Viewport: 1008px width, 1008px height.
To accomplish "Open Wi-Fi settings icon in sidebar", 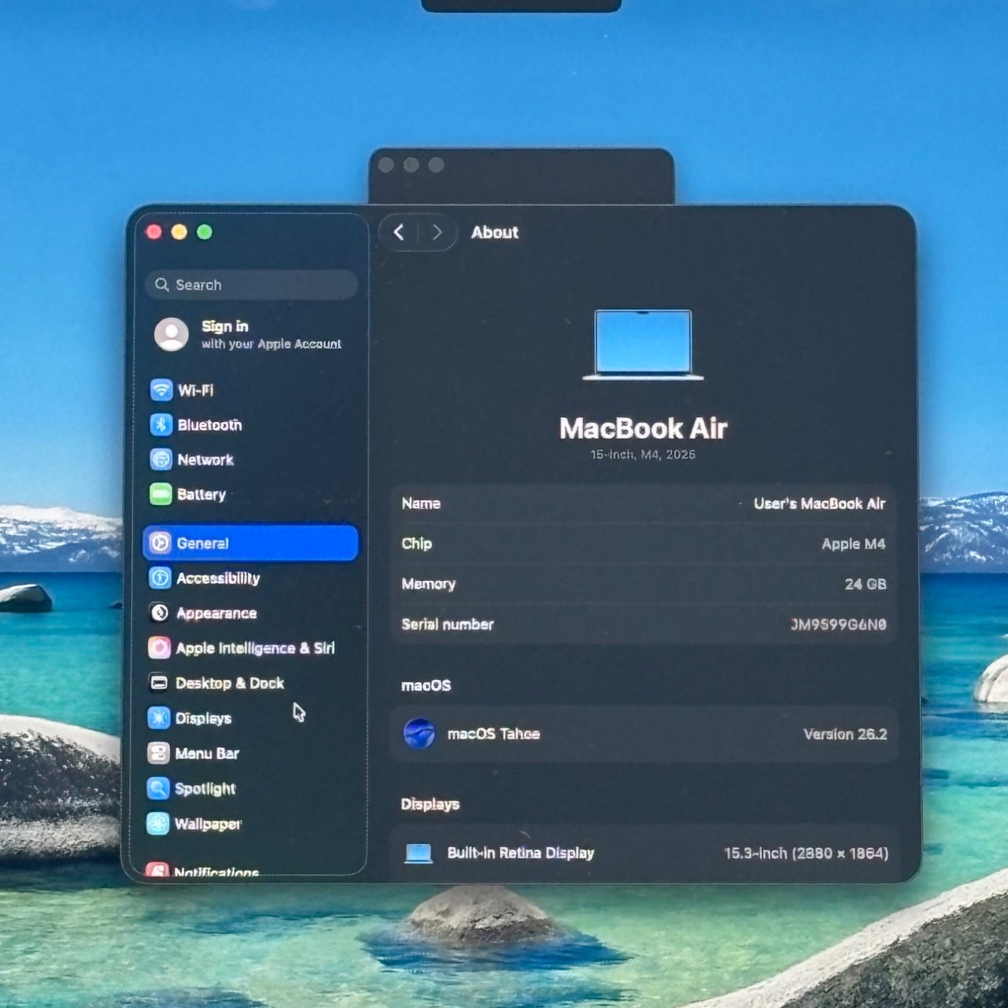I will click(x=161, y=390).
